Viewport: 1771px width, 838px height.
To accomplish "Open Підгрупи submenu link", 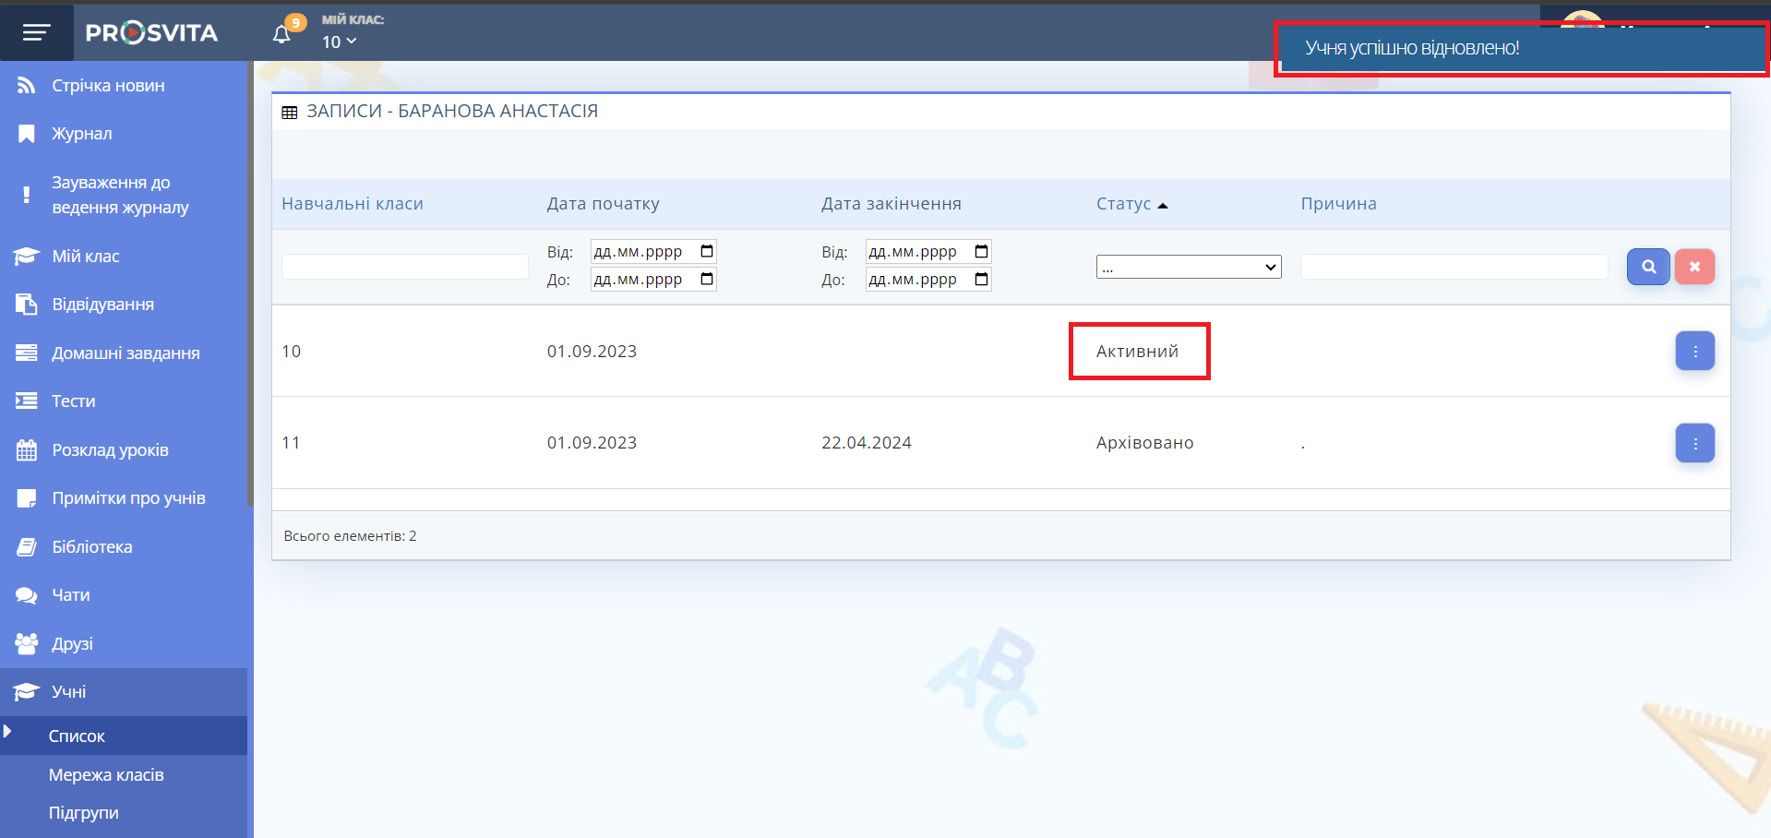I will 83,813.
